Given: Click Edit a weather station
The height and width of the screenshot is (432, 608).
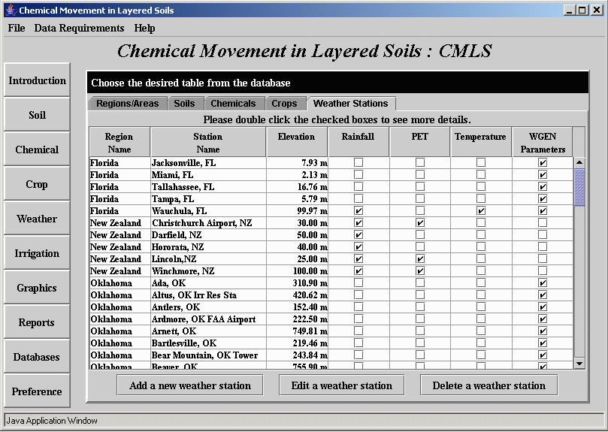Looking at the screenshot, I should pyautogui.click(x=342, y=385).
